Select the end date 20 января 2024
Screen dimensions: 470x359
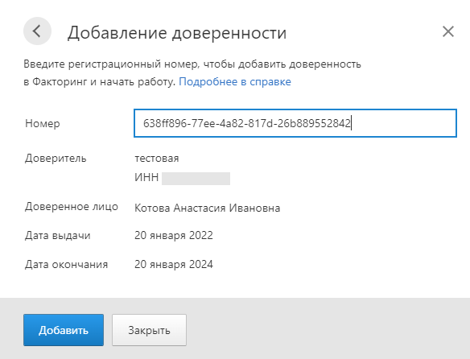(x=174, y=264)
